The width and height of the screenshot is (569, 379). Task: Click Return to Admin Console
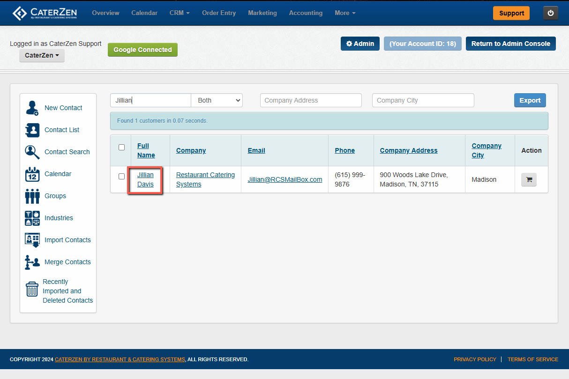[x=511, y=44]
